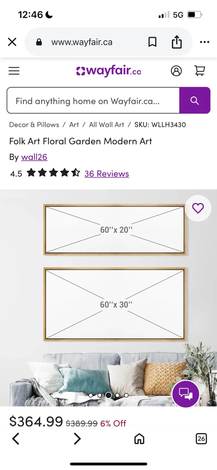Add item to wishlist with heart icon
This screenshot has height=470, width=217.
coord(198,208)
